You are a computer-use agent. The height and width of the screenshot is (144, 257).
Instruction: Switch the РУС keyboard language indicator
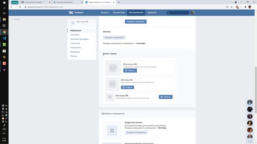[x=4, y=133]
